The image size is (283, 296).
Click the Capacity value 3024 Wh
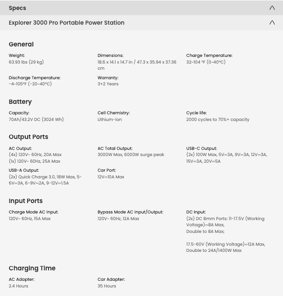pyautogui.click(x=36, y=120)
